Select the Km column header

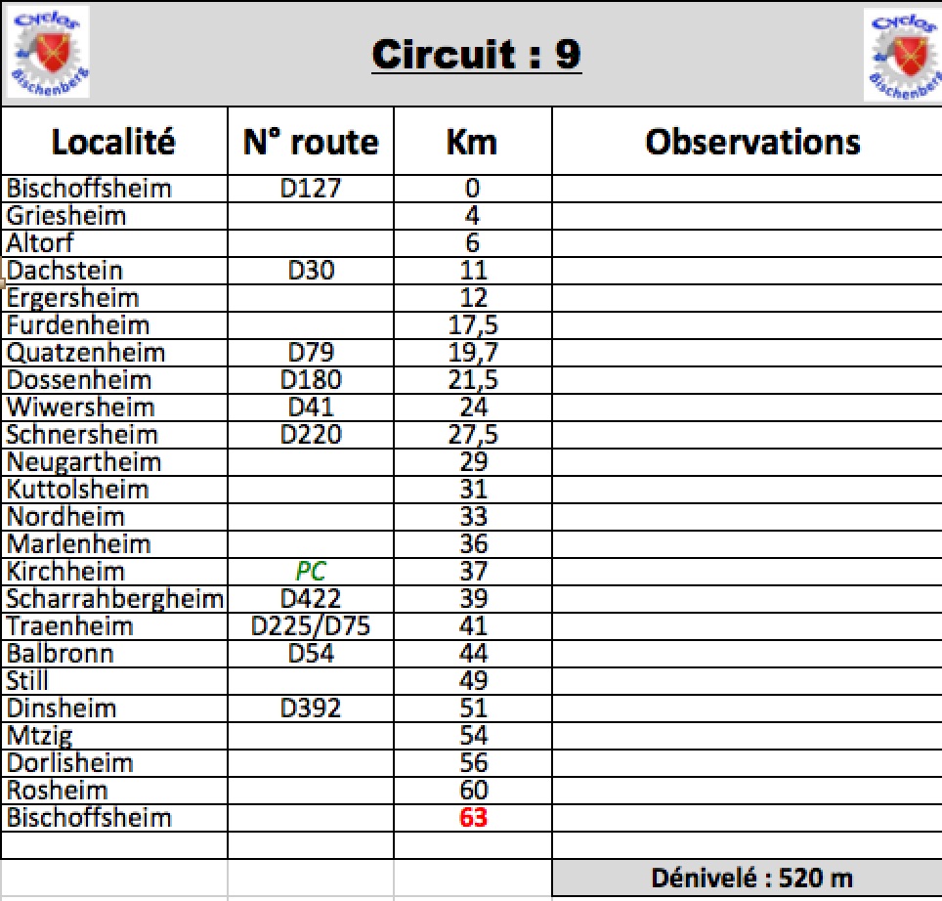point(472,142)
